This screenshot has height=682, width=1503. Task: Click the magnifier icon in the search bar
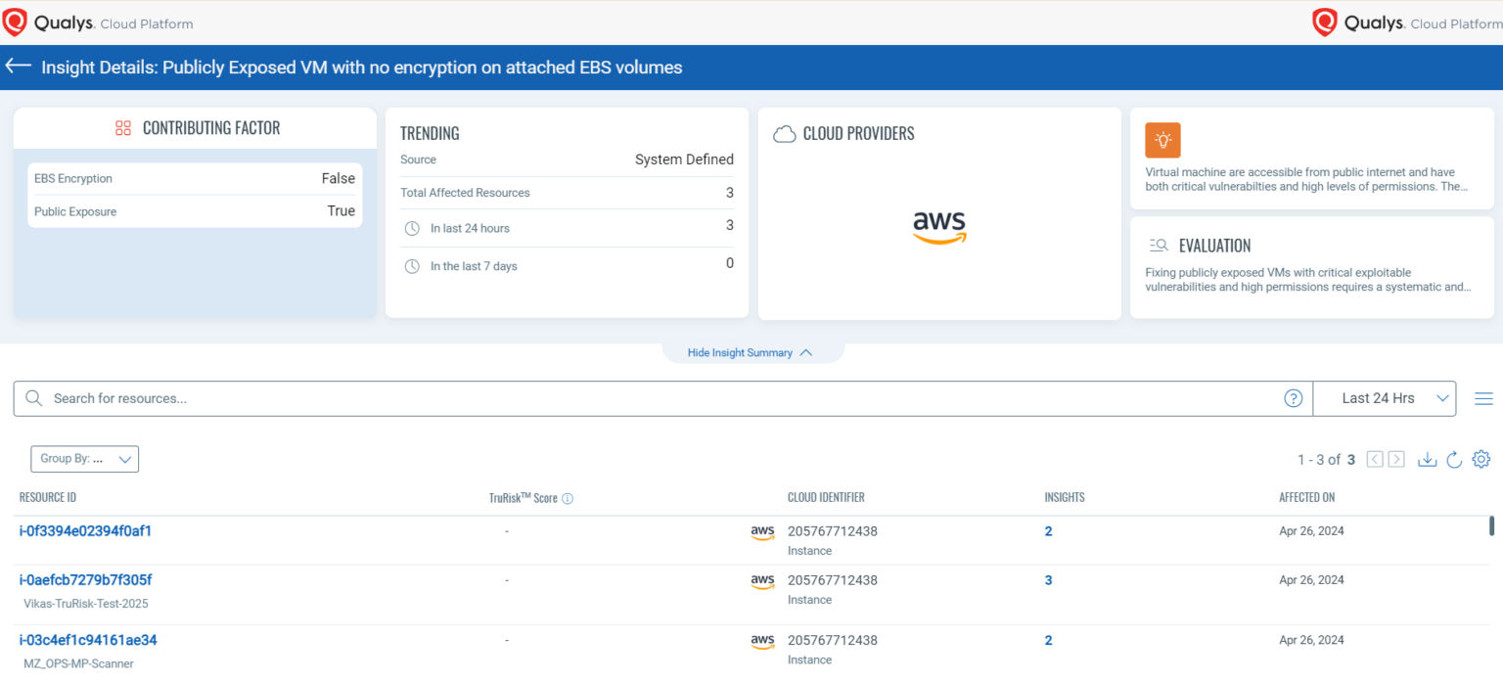(x=33, y=398)
